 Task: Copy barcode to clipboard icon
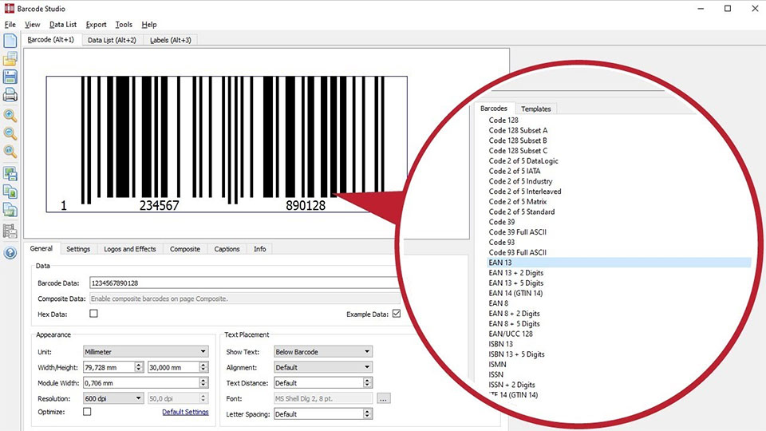click(x=10, y=192)
